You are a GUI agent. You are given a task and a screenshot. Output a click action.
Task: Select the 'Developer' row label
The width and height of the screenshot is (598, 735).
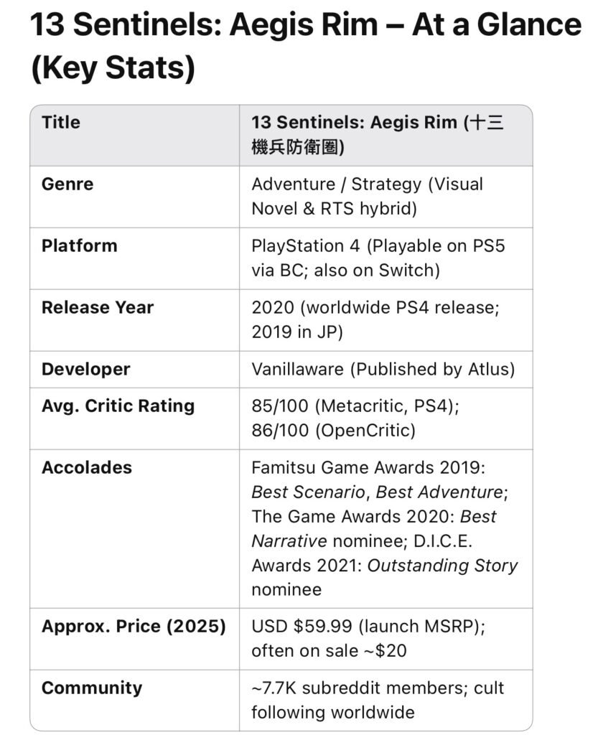point(85,370)
